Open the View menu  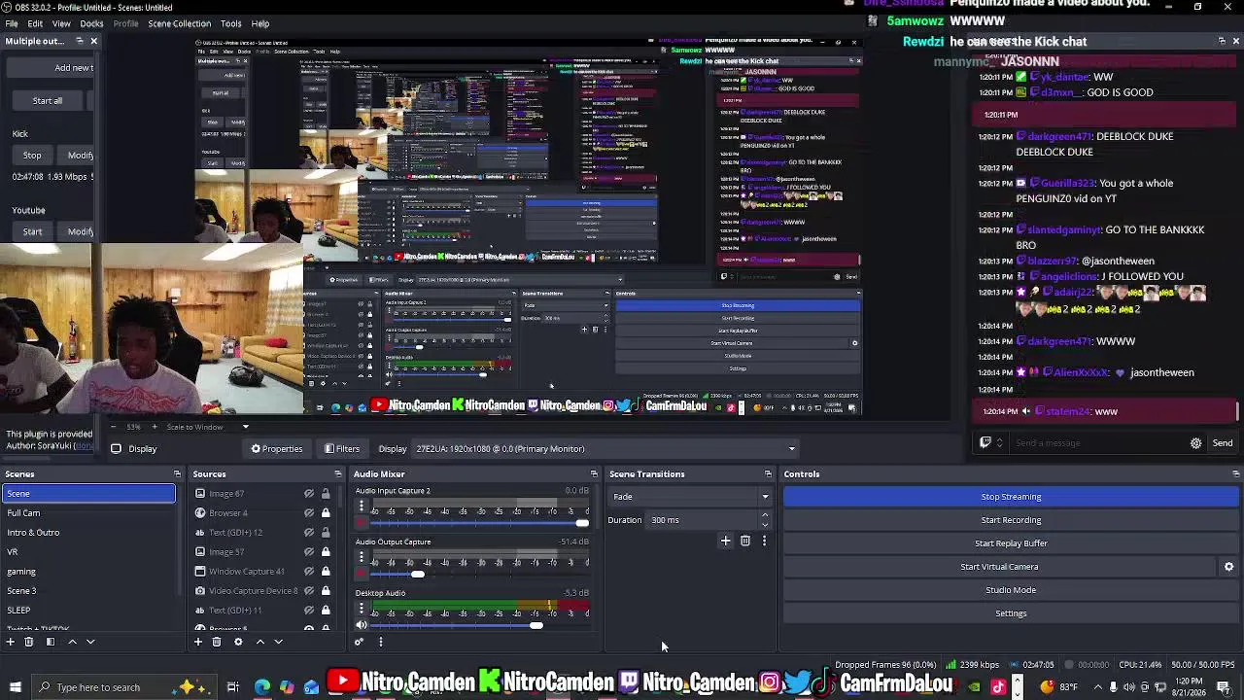(61, 23)
